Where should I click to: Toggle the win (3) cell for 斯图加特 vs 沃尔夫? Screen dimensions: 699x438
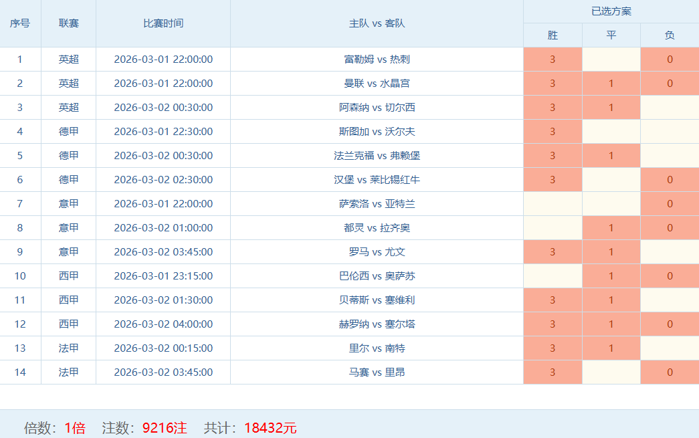coord(553,132)
